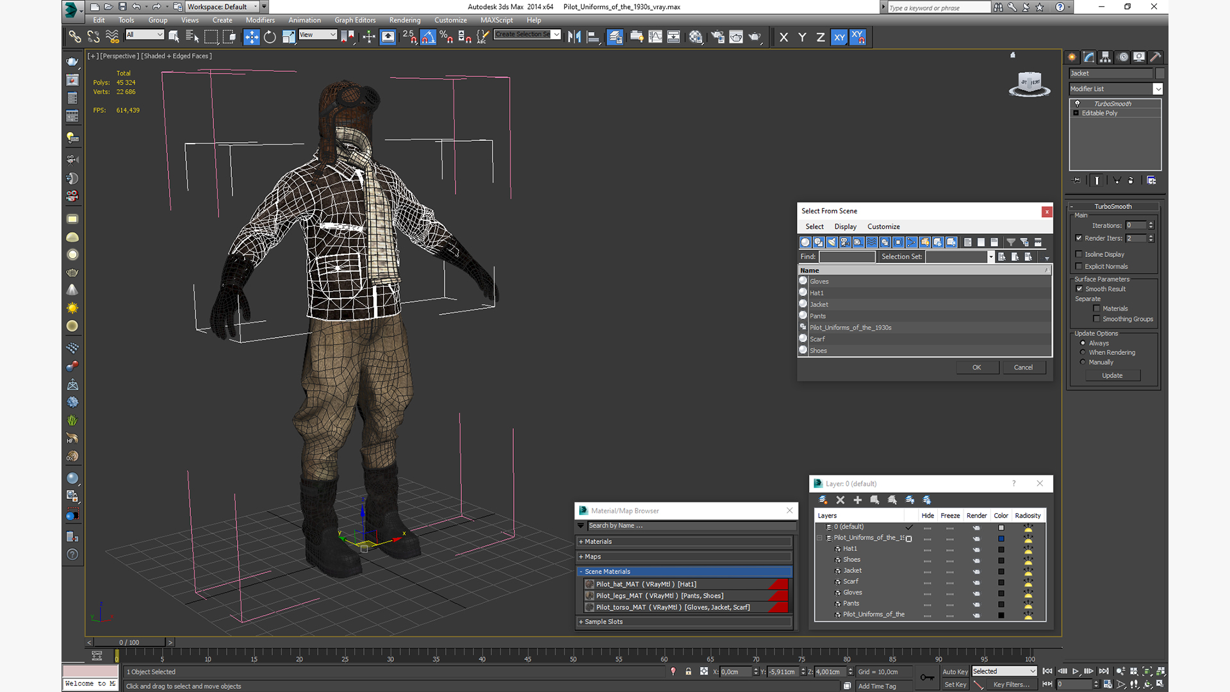This screenshot has width=1230, height=692.
Task: Click Create New Layer in Layer dialog
Action: tap(823, 500)
